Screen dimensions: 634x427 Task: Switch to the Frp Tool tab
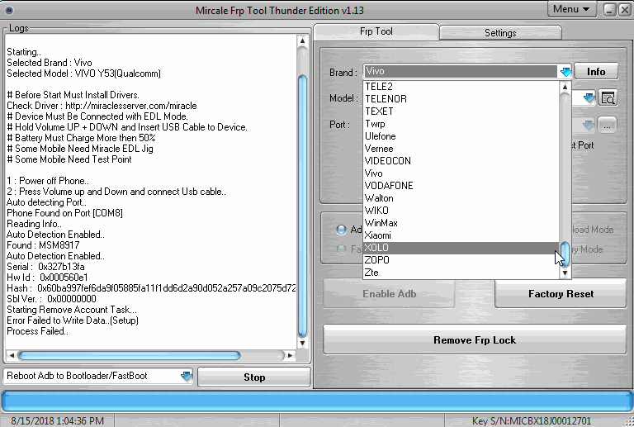tap(376, 31)
